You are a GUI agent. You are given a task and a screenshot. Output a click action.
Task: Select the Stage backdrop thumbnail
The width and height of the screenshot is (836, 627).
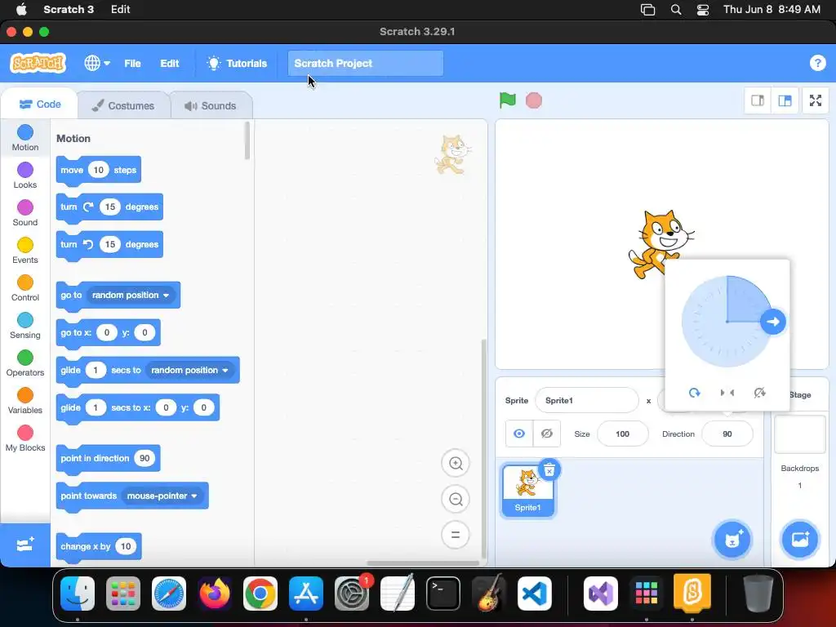point(800,434)
